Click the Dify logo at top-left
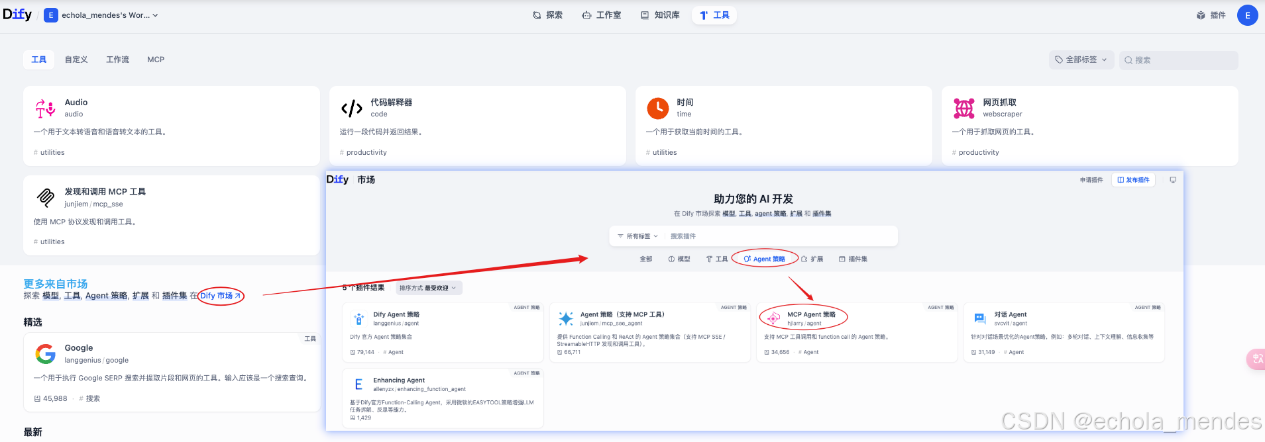1265x442 pixels. [x=17, y=15]
